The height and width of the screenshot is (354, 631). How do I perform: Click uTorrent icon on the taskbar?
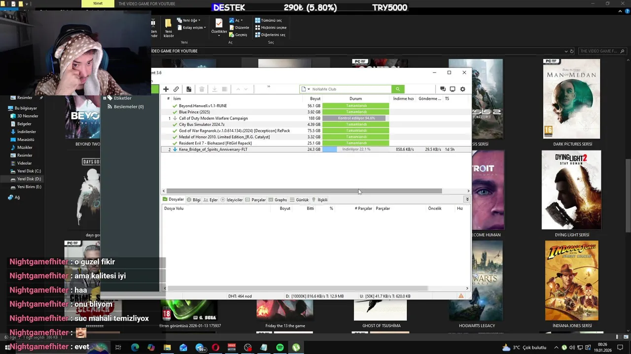(296, 347)
